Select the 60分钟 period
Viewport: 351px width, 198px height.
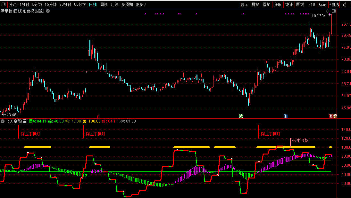coord(80,4)
